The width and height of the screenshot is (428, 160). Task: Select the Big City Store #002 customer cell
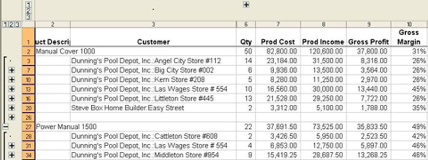click(x=153, y=70)
